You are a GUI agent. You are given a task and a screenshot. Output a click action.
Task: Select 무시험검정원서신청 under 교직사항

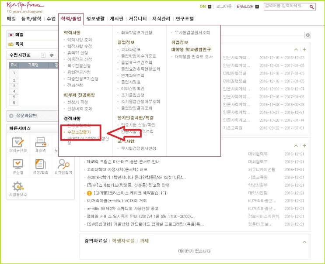tap(139, 148)
